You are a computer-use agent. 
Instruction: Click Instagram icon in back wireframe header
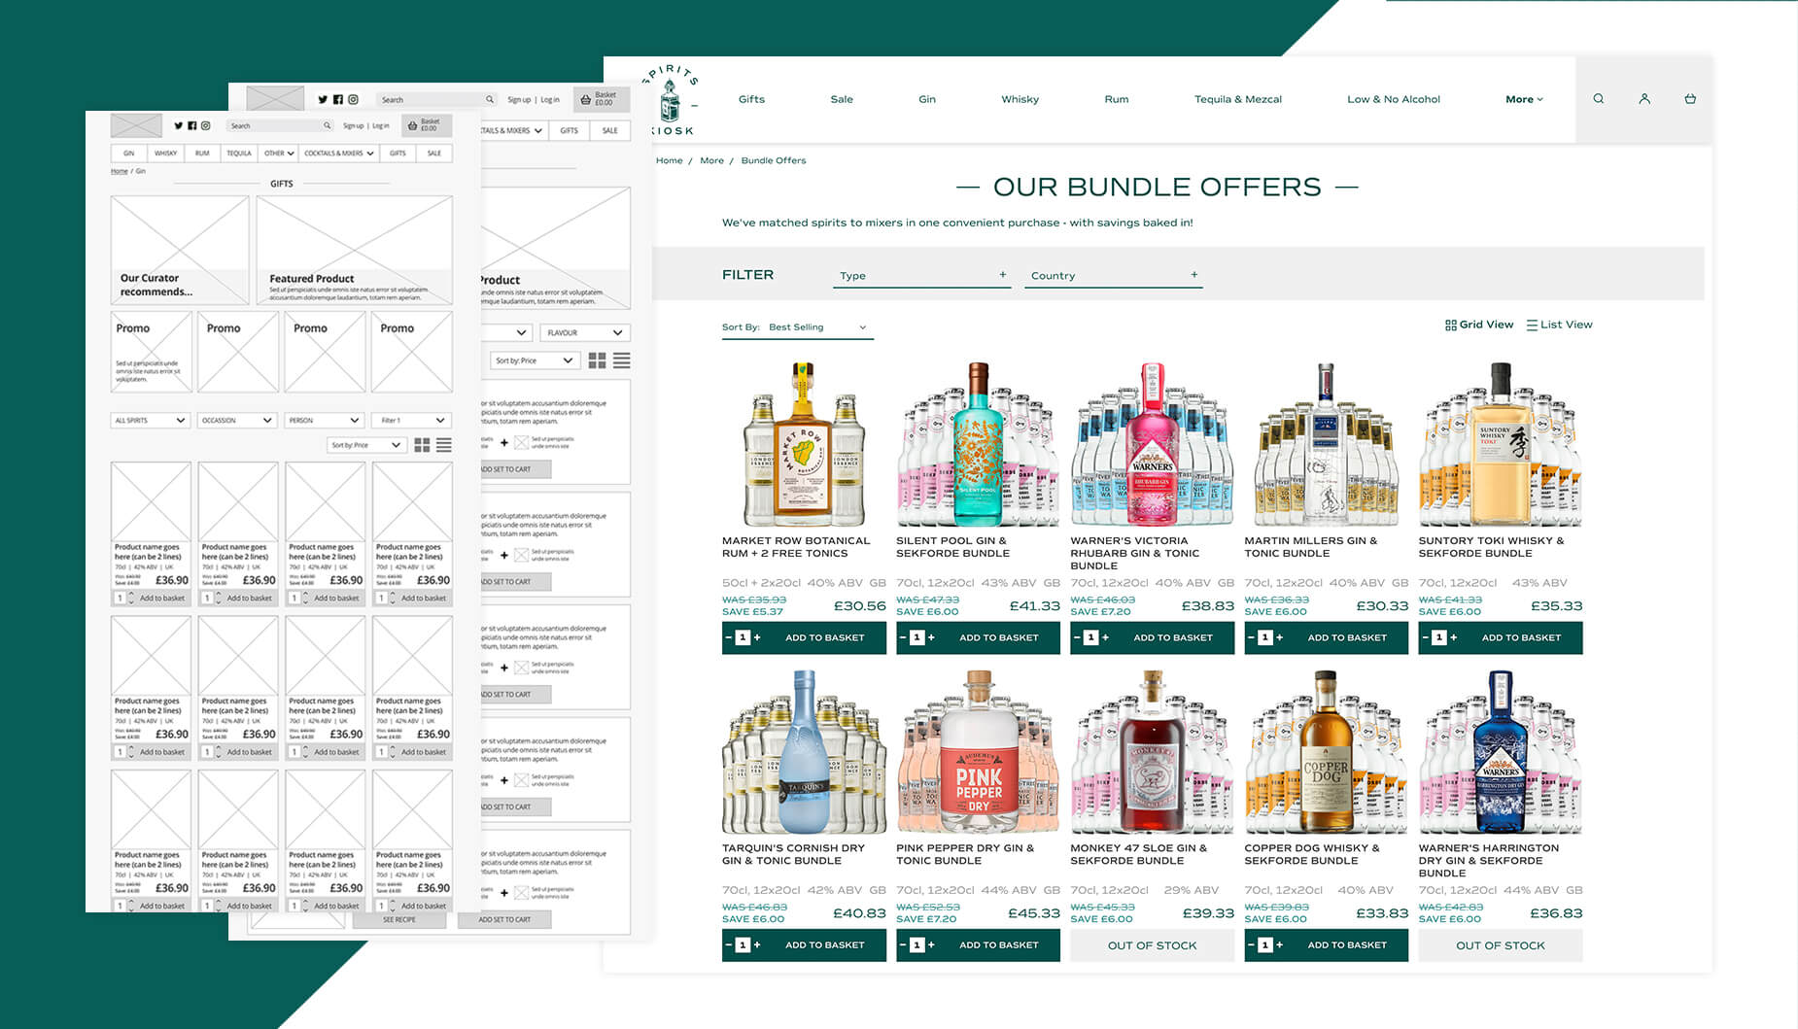point(353,99)
